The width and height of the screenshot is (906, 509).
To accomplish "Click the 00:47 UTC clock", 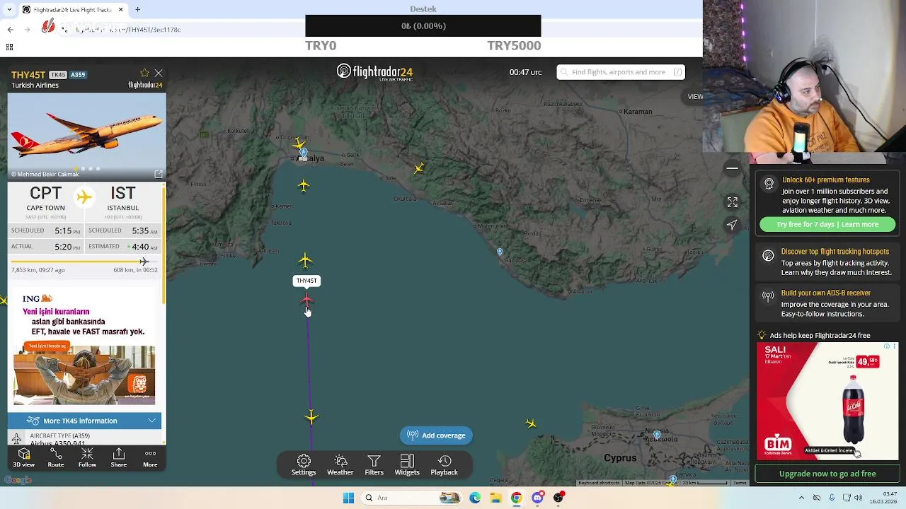I will [525, 72].
